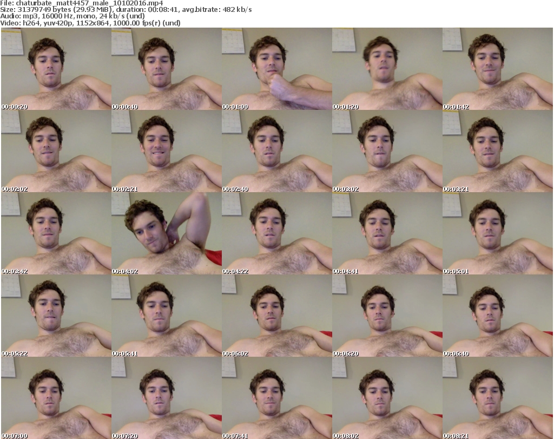Select the thumbnail stamped 00:00:20
554x439 pixels.
click(x=56, y=69)
